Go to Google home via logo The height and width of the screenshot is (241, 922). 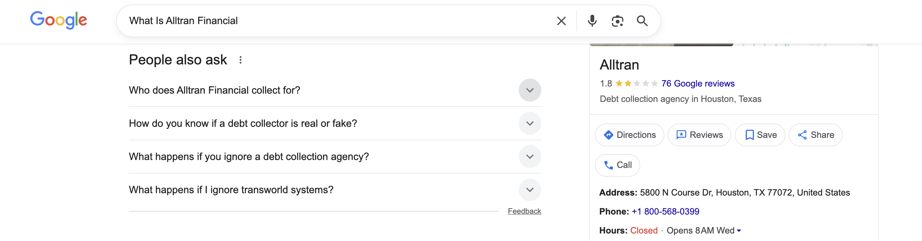pyautogui.click(x=59, y=20)
